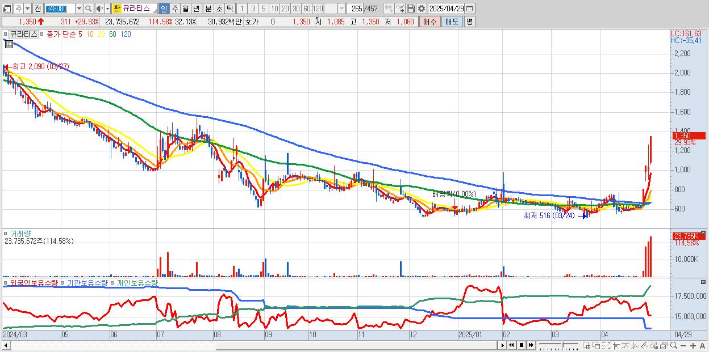The height and width of the screenshot is (352, 709).
Task: Click the grid table icon under 큐라티스 label
Action: pos(9,44)
